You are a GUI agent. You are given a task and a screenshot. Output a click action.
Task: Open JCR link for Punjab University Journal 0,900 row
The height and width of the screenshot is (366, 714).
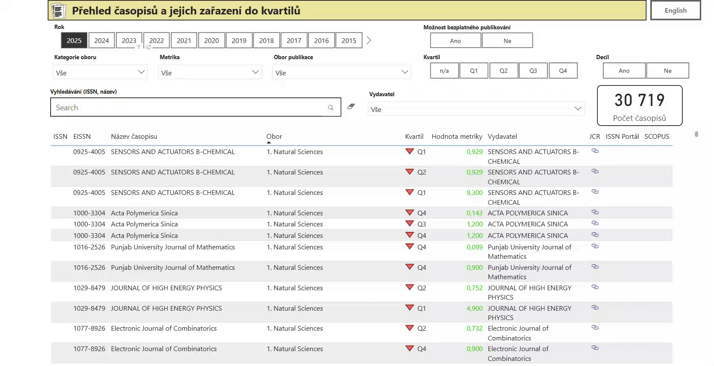[595, 267]
